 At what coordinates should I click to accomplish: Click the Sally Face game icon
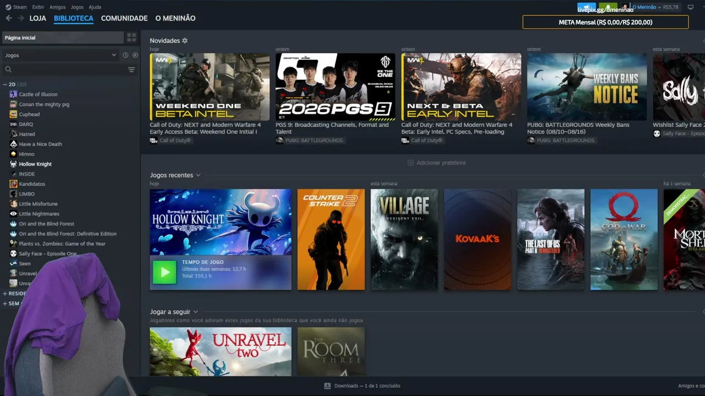coord(13,254)
